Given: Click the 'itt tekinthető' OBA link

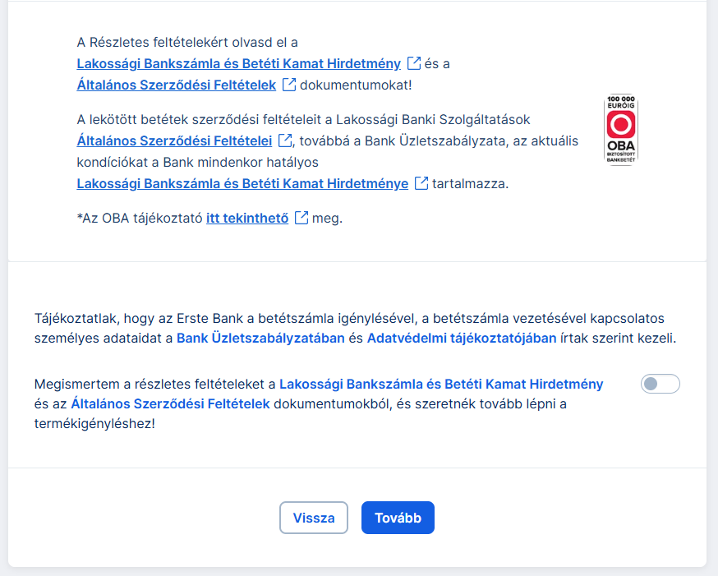Looking at the screenshot, I should pyautogui.click(x=247, y=218).
